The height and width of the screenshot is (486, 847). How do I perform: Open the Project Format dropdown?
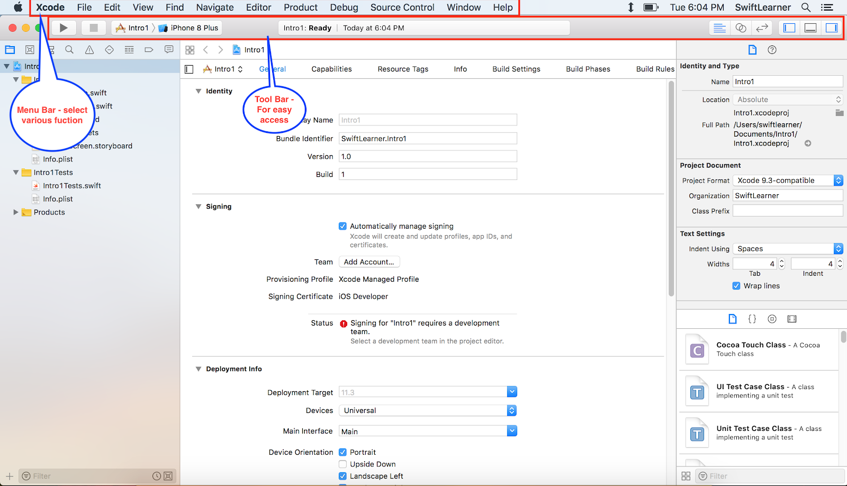788,181
